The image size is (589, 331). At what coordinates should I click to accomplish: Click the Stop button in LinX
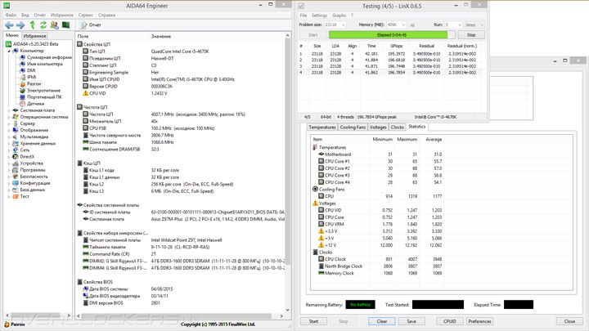click(x=470, y=35)
